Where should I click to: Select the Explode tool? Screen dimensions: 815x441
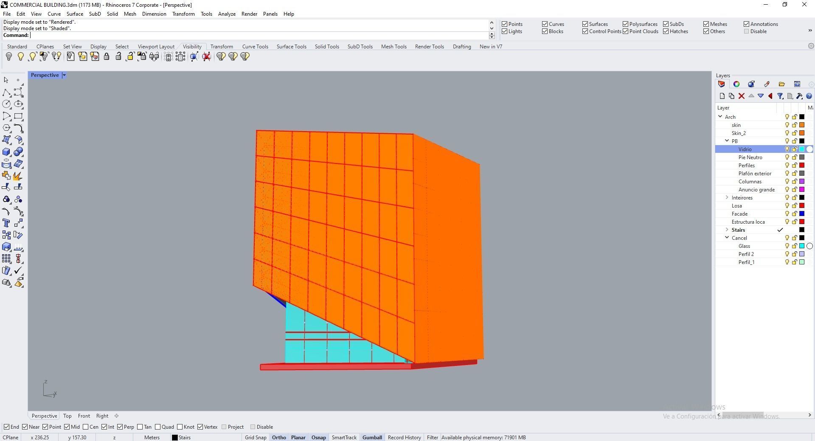coord(18,175)
